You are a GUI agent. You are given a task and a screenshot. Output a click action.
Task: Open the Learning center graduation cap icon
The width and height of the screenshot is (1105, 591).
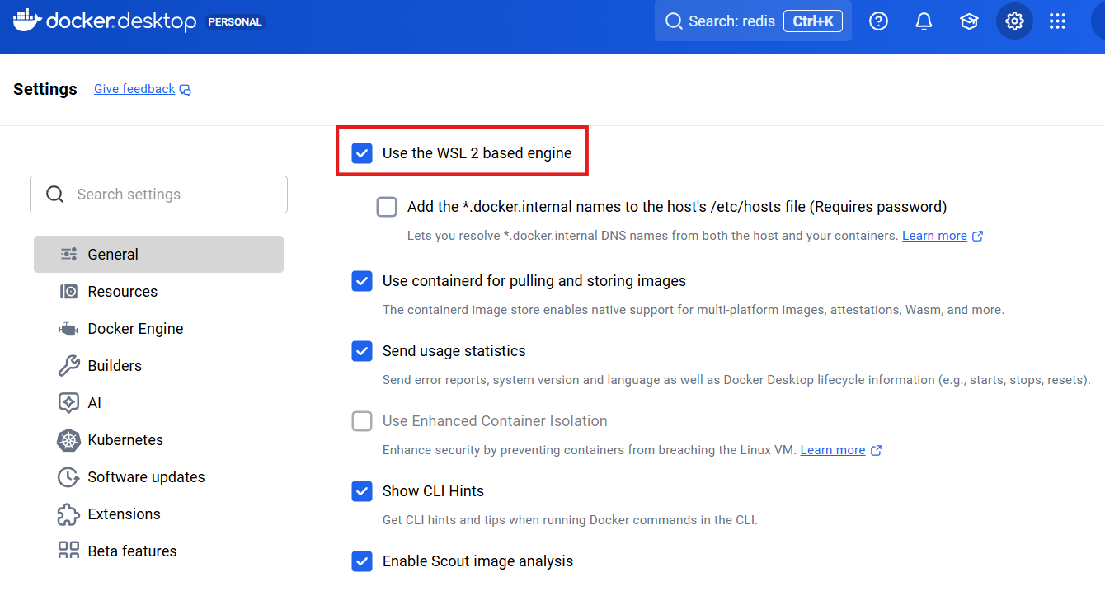pos(969,21)
